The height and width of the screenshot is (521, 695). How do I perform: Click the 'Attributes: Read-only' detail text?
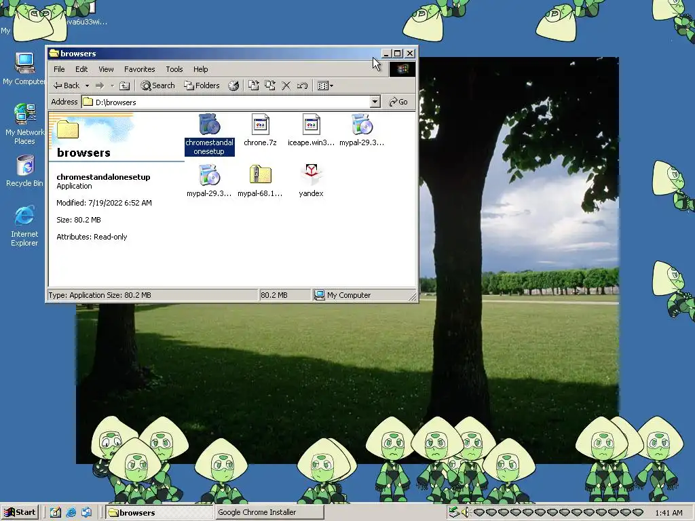pyautogui.click(x=92, y=237)
